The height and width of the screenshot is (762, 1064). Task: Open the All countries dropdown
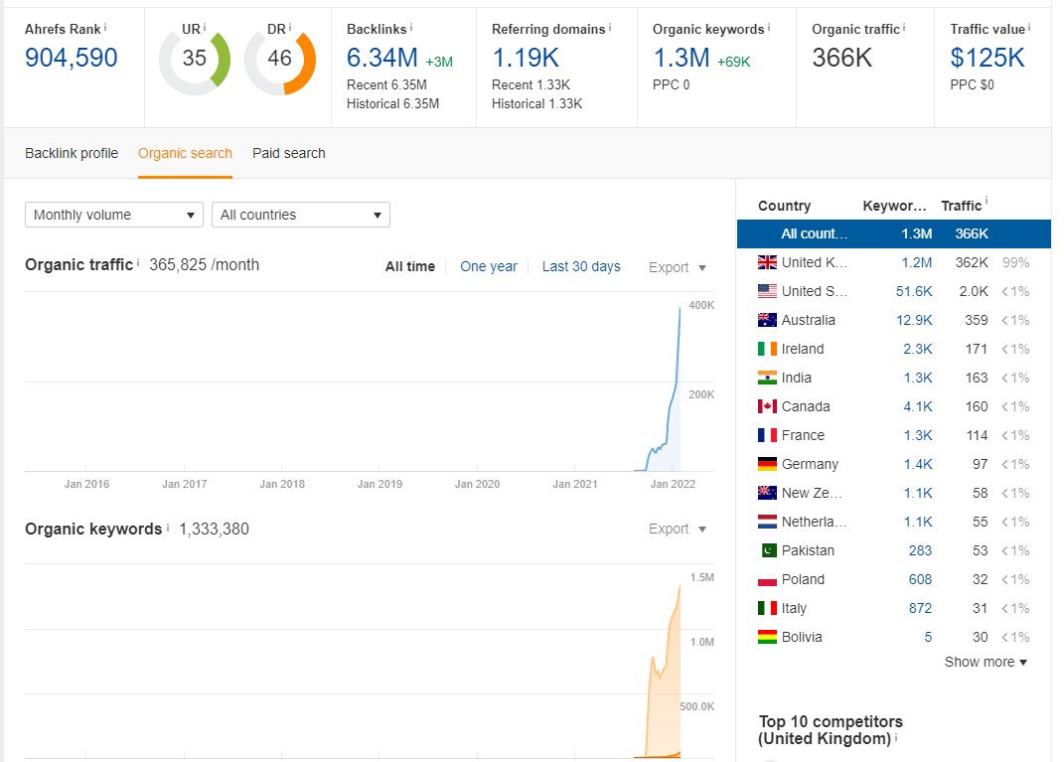pyautogui.click(x=301, y=216)
